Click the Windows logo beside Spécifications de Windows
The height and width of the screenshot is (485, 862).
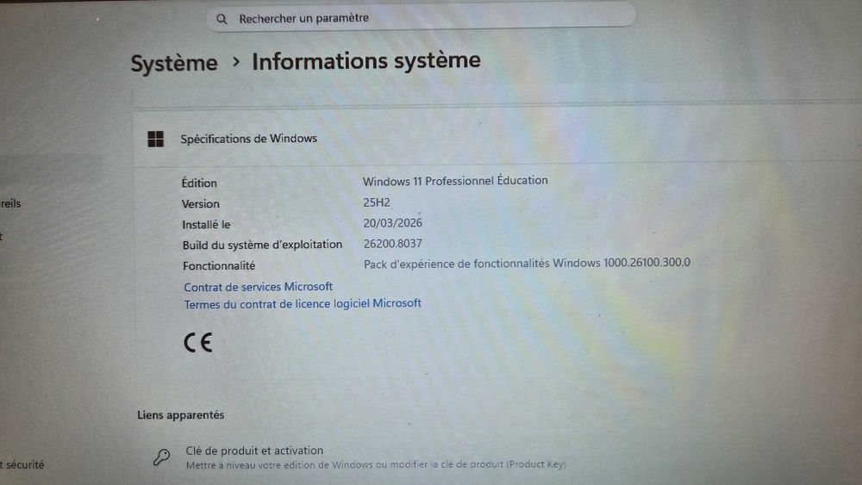155,139
